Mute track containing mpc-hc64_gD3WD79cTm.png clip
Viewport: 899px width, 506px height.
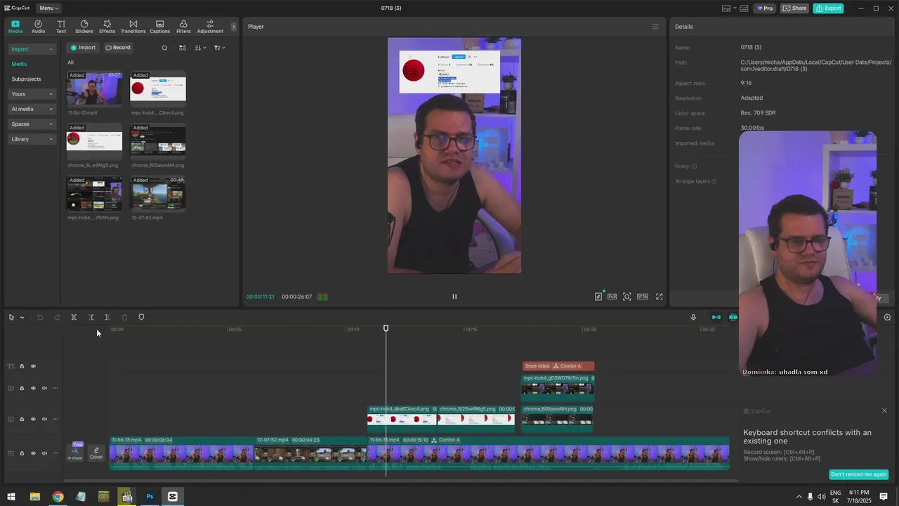click(x=44, y=388)
